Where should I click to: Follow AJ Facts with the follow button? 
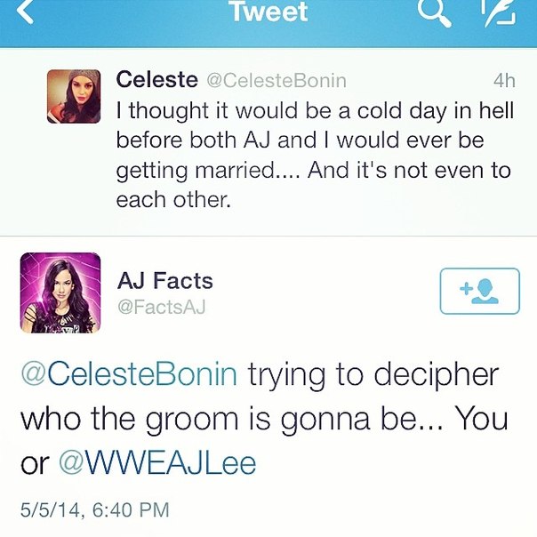coord(479,291)
